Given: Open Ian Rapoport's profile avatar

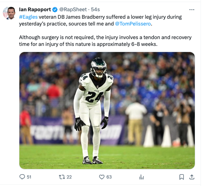Looking at the screenshot, I should 9,13.
